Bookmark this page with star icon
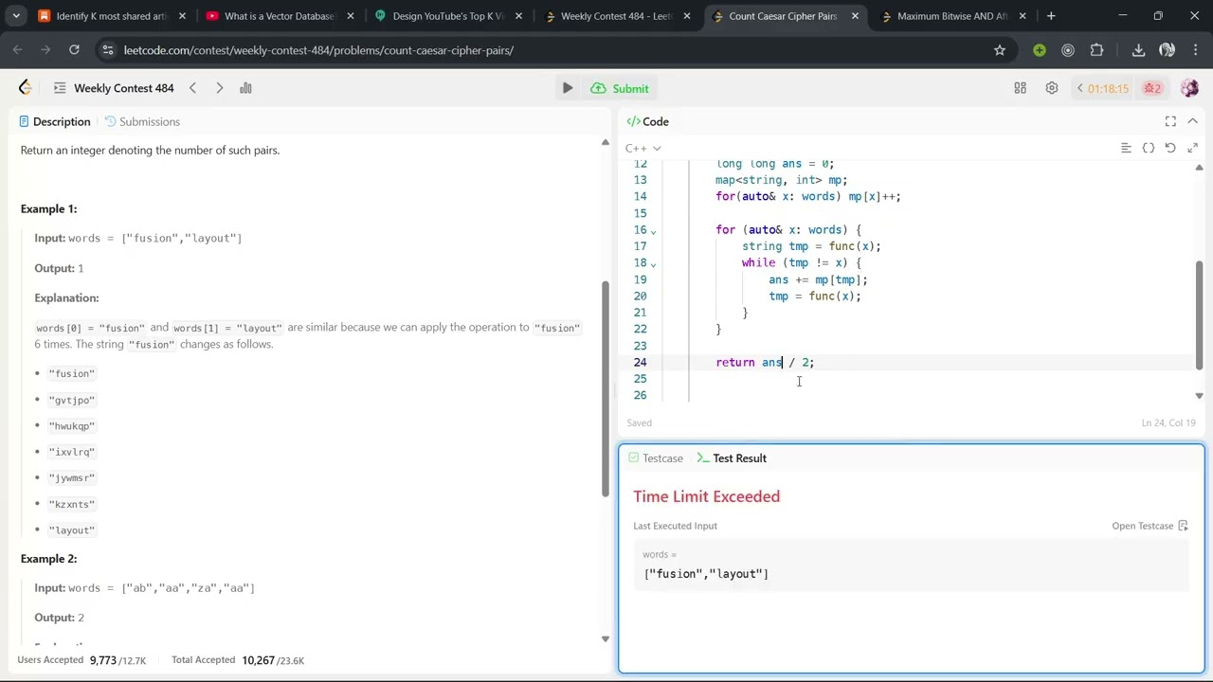Viewport: 1213px width, 682px height. [1000, 50]
